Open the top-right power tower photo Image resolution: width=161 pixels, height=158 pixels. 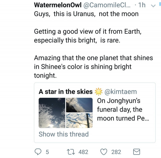(79, 105)
